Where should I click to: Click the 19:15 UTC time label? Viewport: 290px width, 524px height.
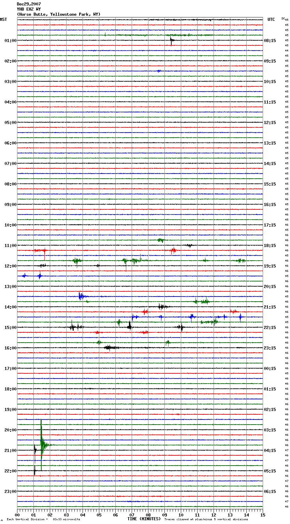pyautogui.click(x=270, y=266)
